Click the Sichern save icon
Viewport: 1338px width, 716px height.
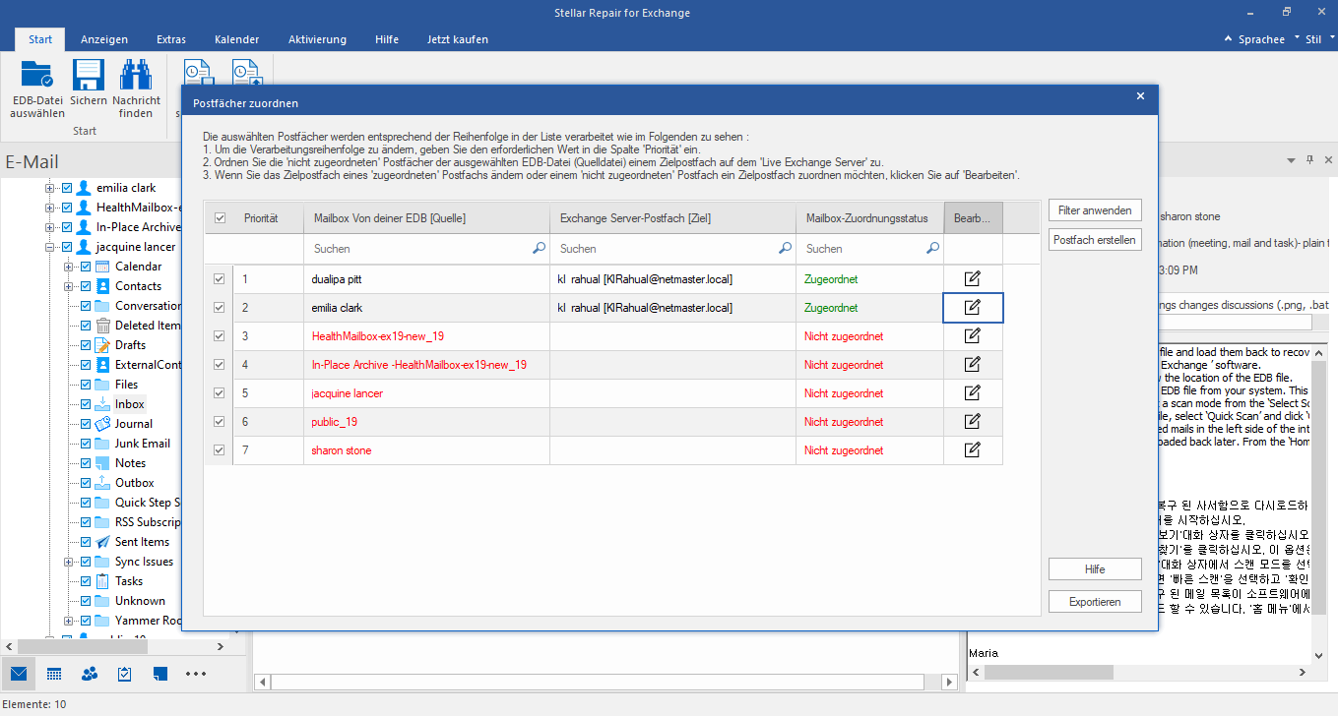89,76
